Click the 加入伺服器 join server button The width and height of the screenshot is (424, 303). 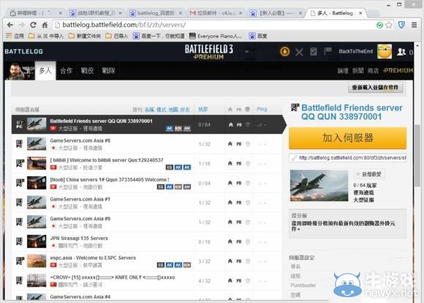click(x=347, y=138)
